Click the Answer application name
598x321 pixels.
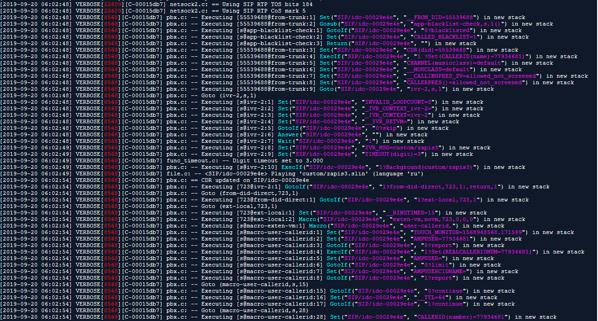(x=288, y=134)
